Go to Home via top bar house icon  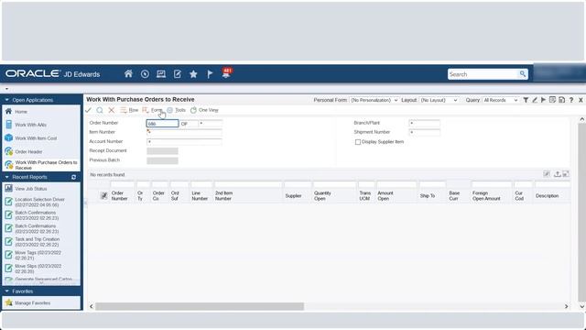[x=128, y=73]
